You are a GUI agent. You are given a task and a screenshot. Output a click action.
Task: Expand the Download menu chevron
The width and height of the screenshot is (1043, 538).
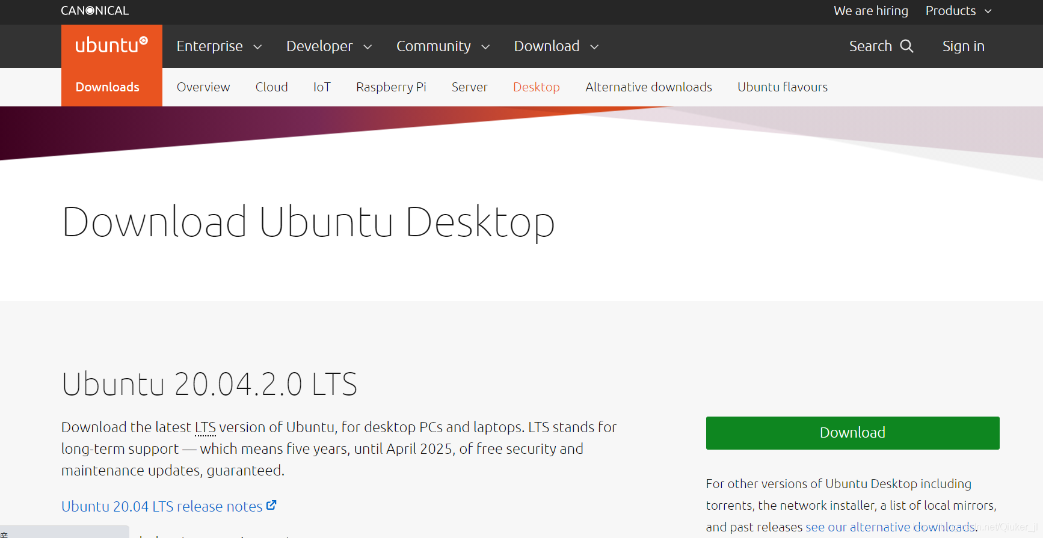coord(594,47)
